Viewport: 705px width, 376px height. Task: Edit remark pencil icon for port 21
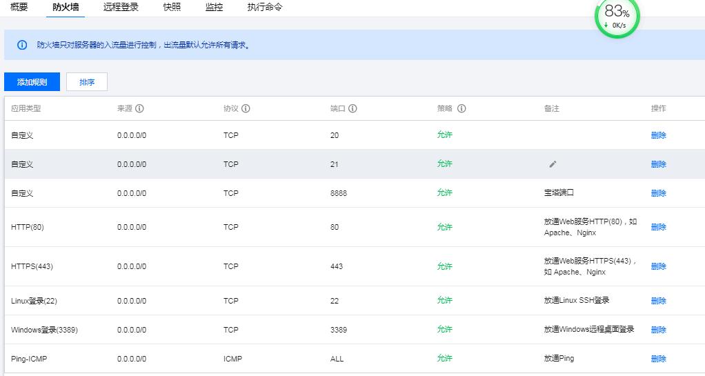(x=553, y=164)
